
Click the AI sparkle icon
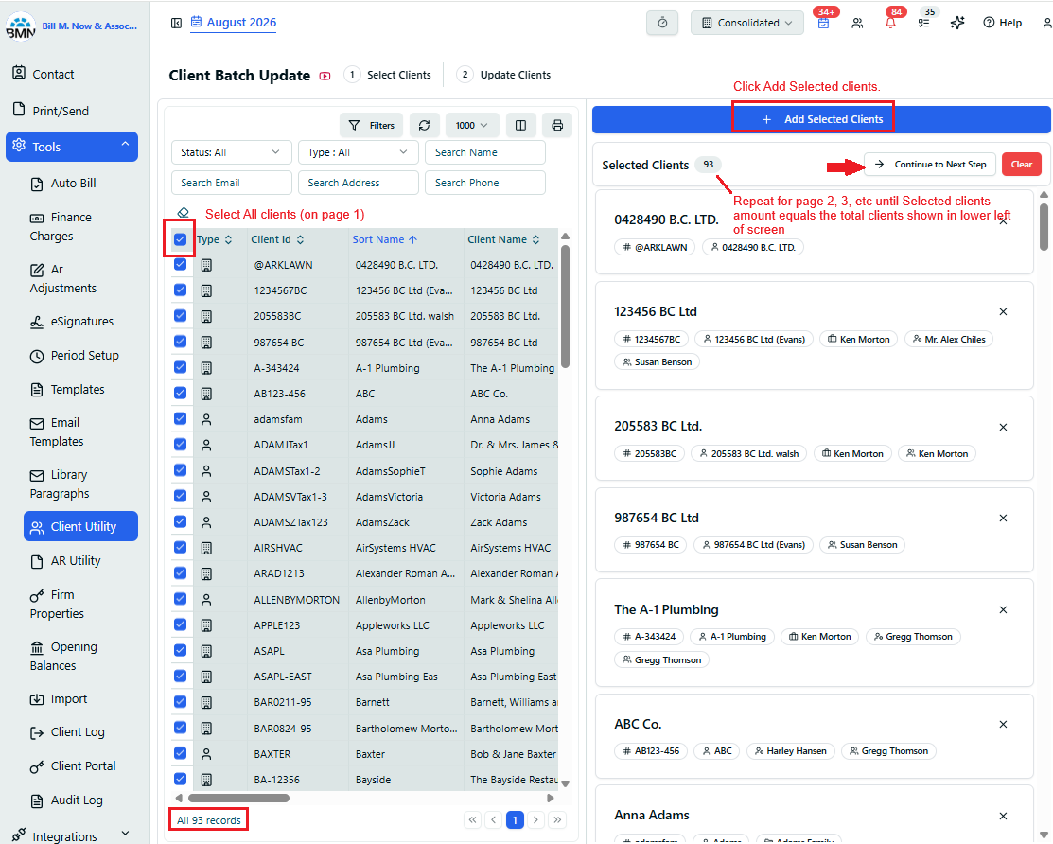tap(957, 23)
